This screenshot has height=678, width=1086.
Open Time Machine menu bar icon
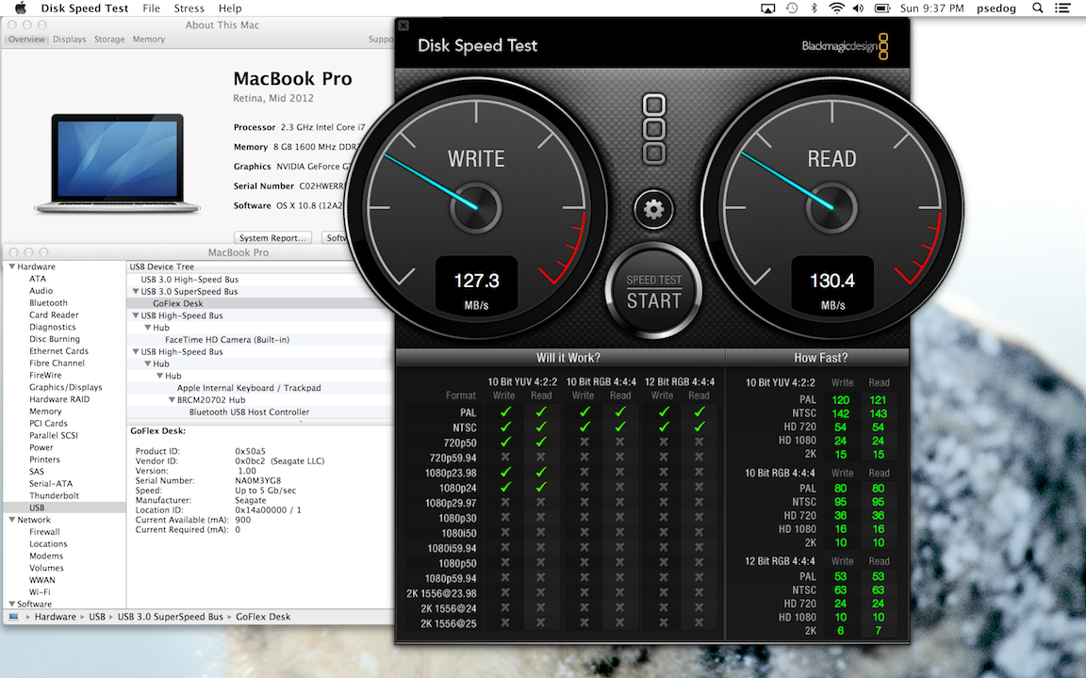pyautogui.click(x=792, y=8)
